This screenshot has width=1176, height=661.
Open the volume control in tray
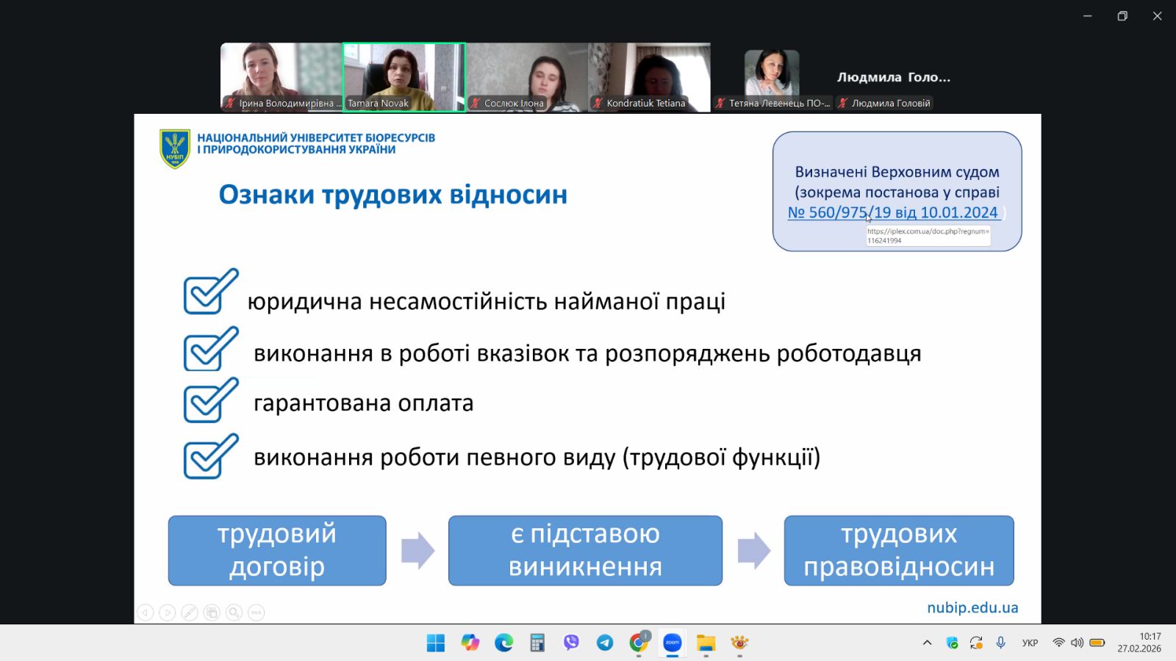(x=1077, y=643)
